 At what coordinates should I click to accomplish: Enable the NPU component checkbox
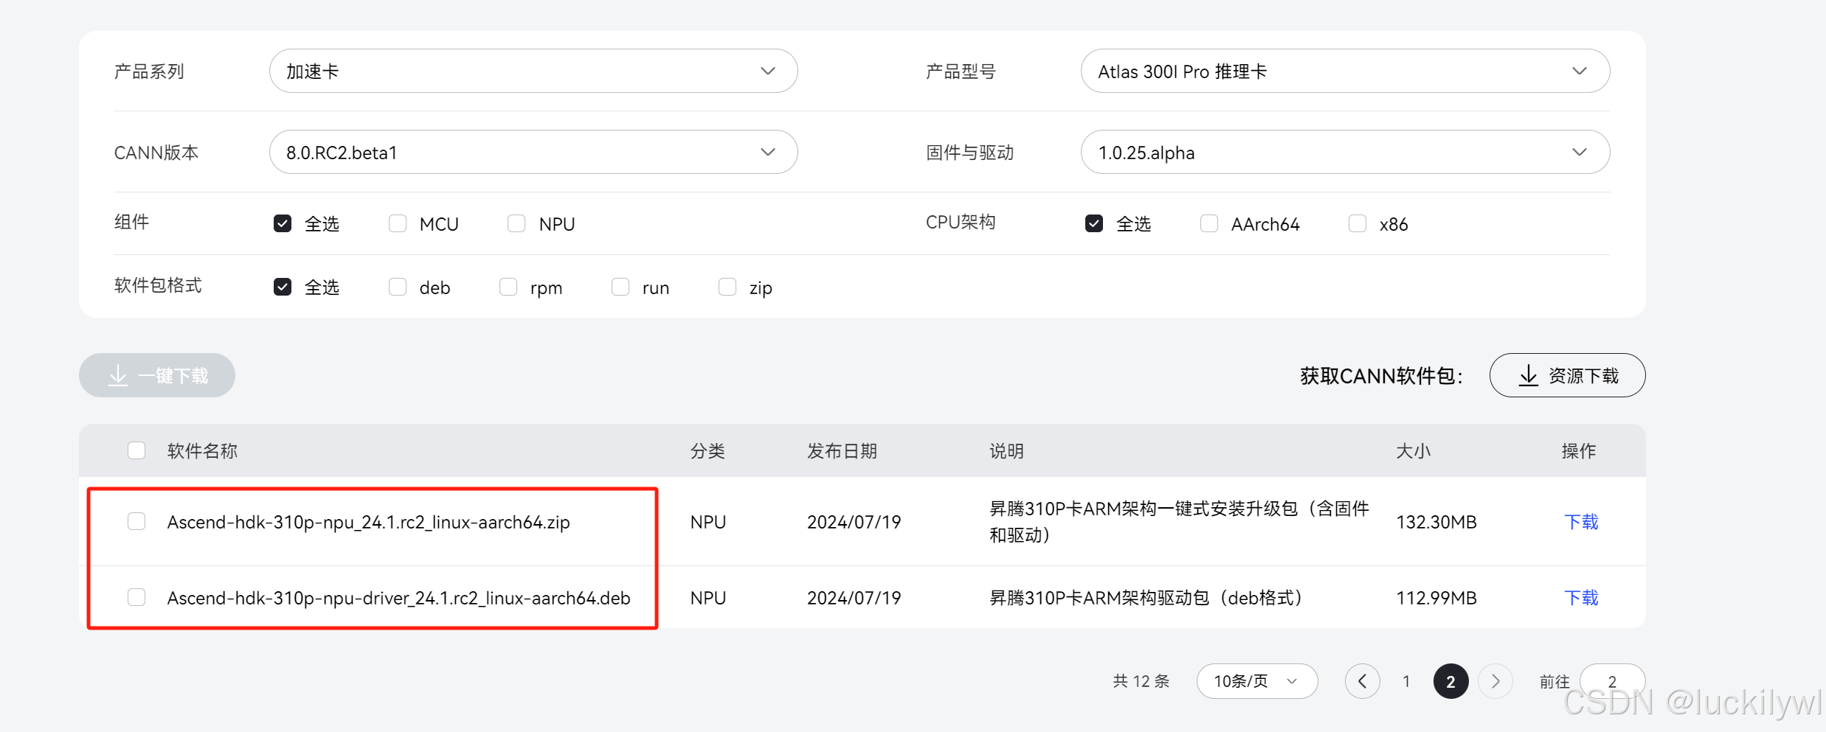(x=516, y=223)
